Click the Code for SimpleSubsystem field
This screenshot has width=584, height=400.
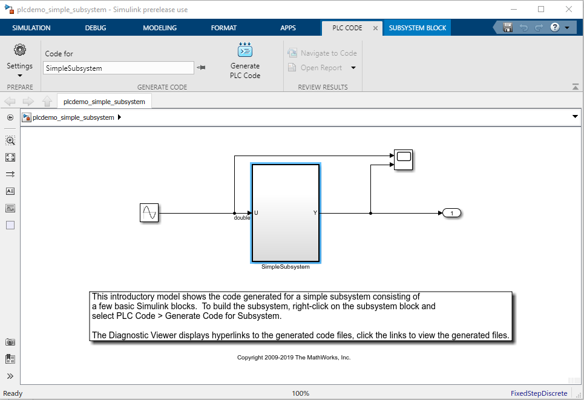(x=119, y=68)
